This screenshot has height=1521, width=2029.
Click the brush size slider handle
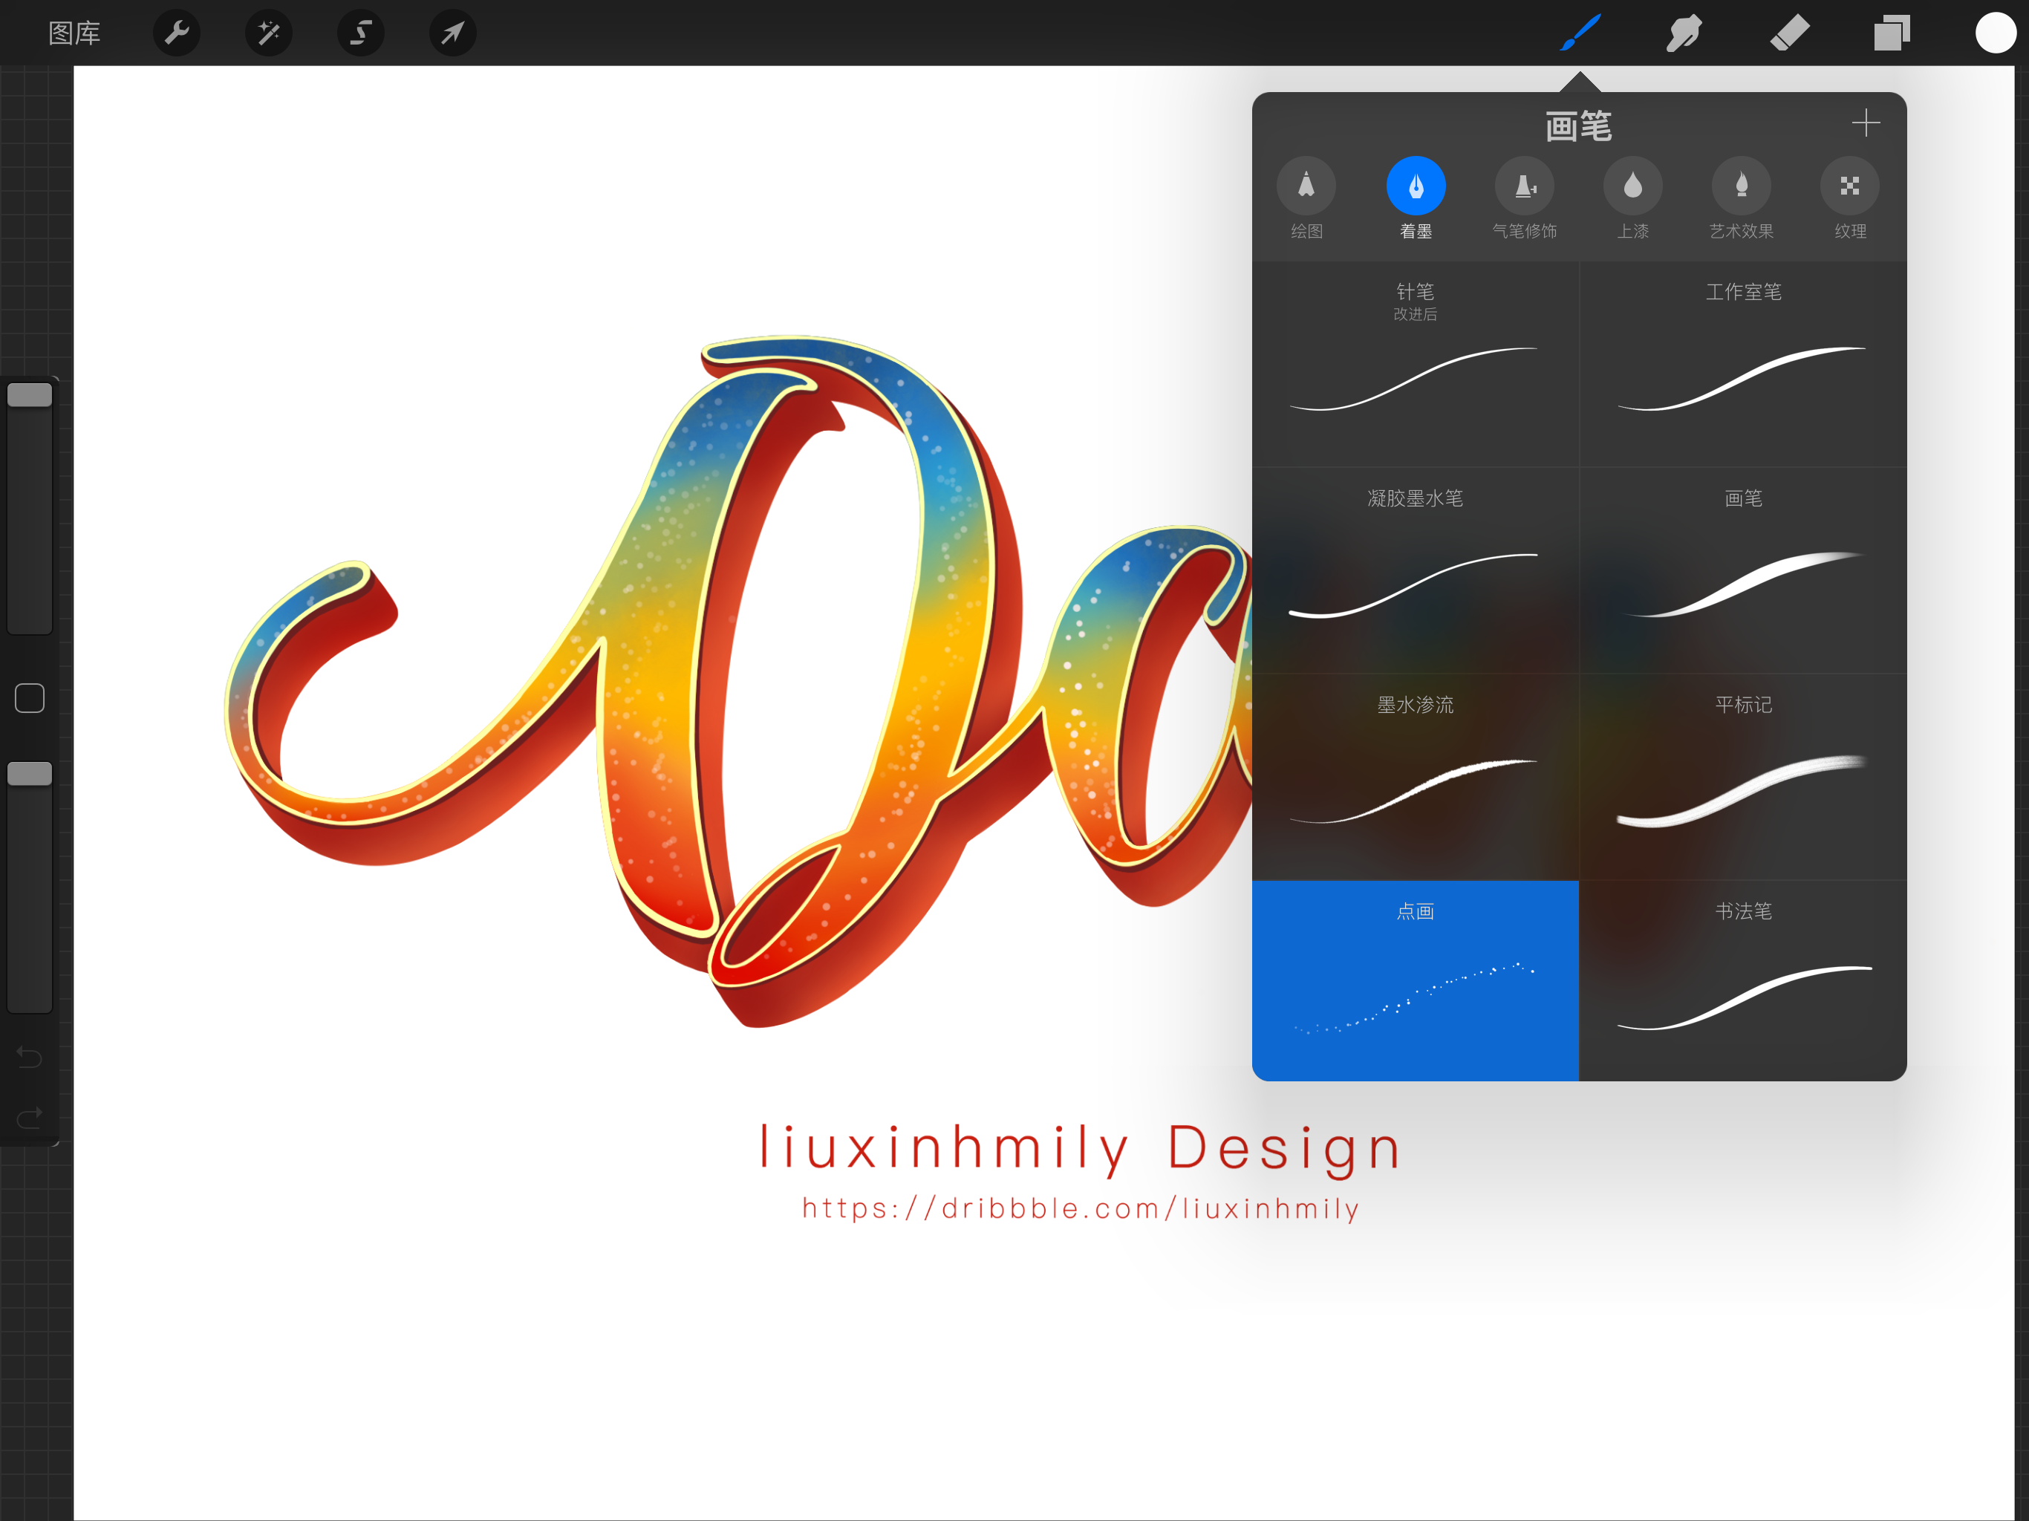pyautogui.click(x=30, y=395)
